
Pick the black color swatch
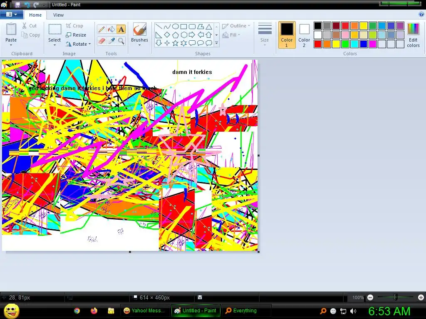318,26
